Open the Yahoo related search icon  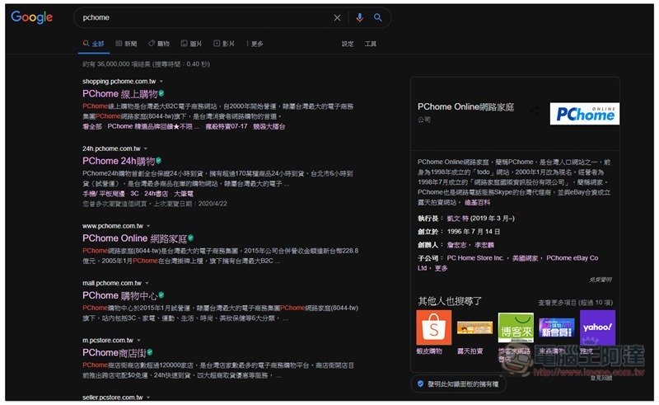pyautogui.click(x=597, y=327)
